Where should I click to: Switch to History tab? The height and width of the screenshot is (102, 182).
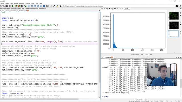146,99
